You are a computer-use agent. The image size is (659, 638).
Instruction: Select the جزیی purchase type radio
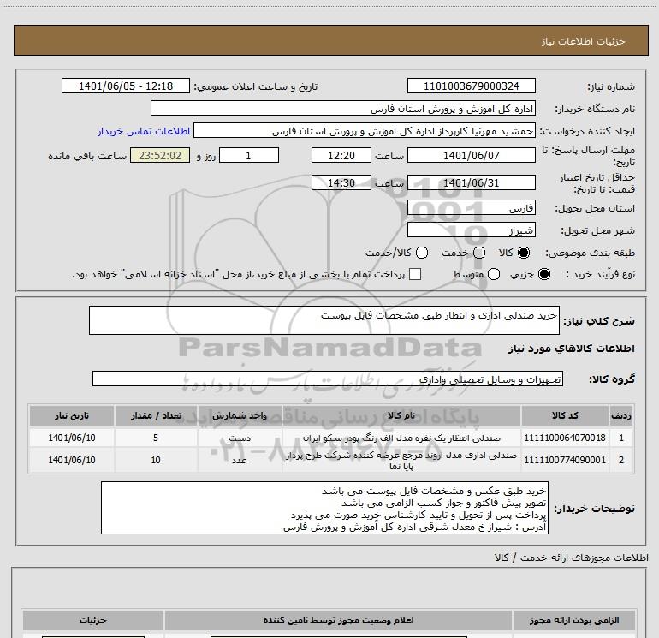click(543, 274)
